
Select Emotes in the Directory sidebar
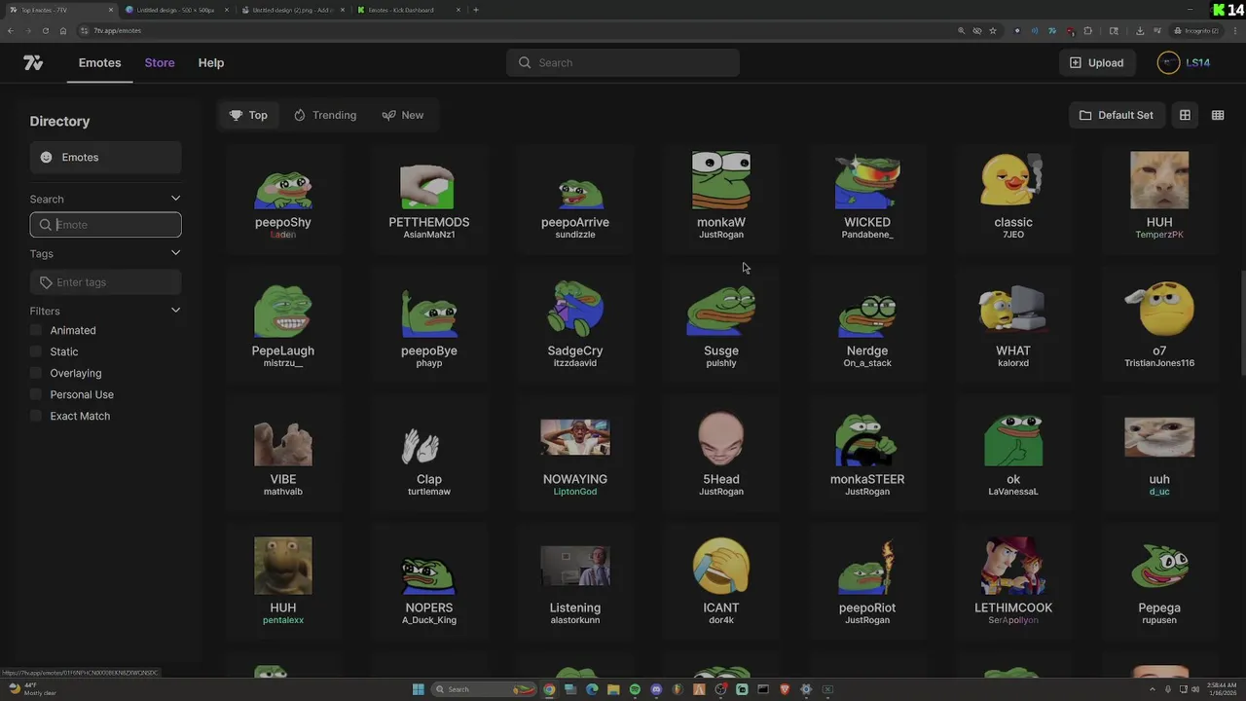tap(105, 157)
